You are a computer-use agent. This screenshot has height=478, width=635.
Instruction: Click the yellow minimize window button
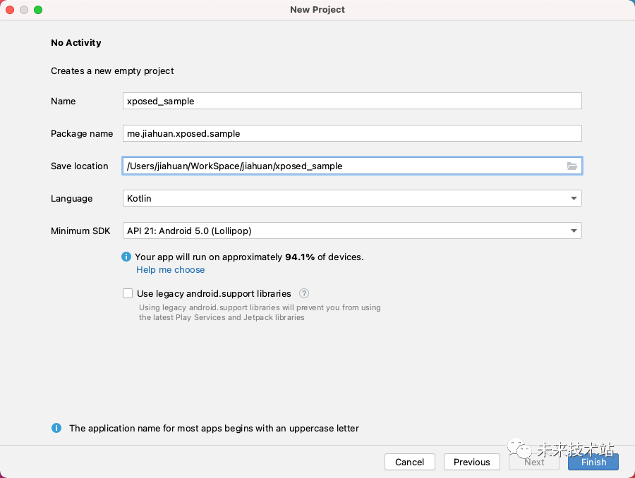coord(24,10)
